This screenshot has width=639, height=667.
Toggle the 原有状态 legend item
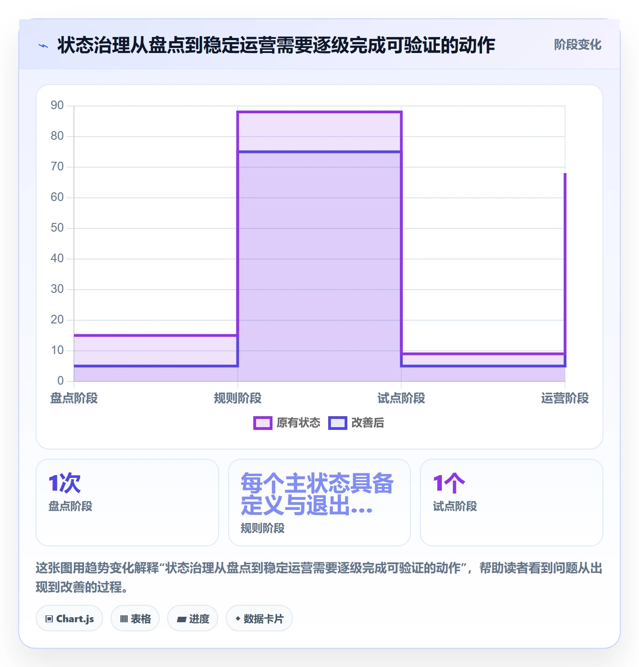(287, 423)
